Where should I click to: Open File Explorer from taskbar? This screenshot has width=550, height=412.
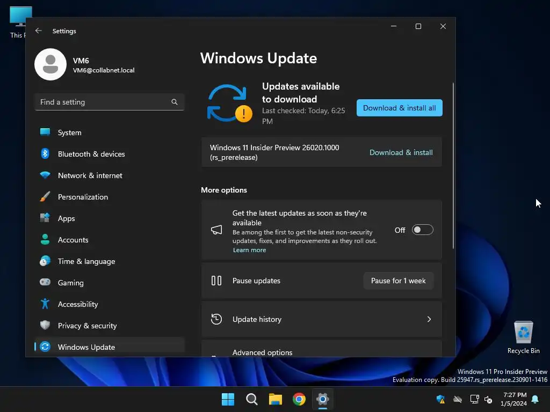(x=276, y=399)
